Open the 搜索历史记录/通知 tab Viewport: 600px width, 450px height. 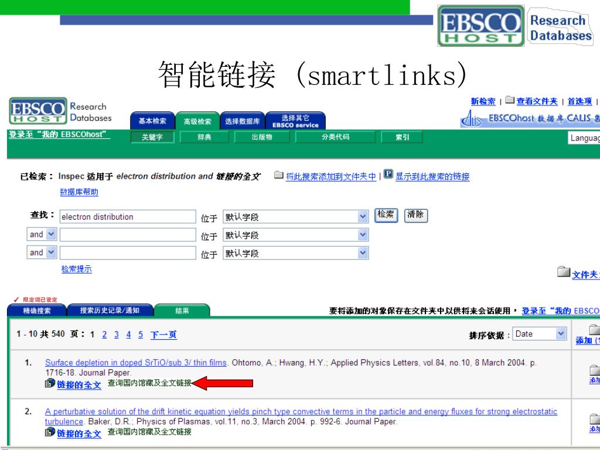click(110, 311)
